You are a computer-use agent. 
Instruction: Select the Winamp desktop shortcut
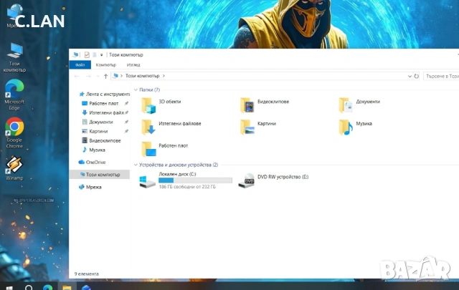pos(14,168)
